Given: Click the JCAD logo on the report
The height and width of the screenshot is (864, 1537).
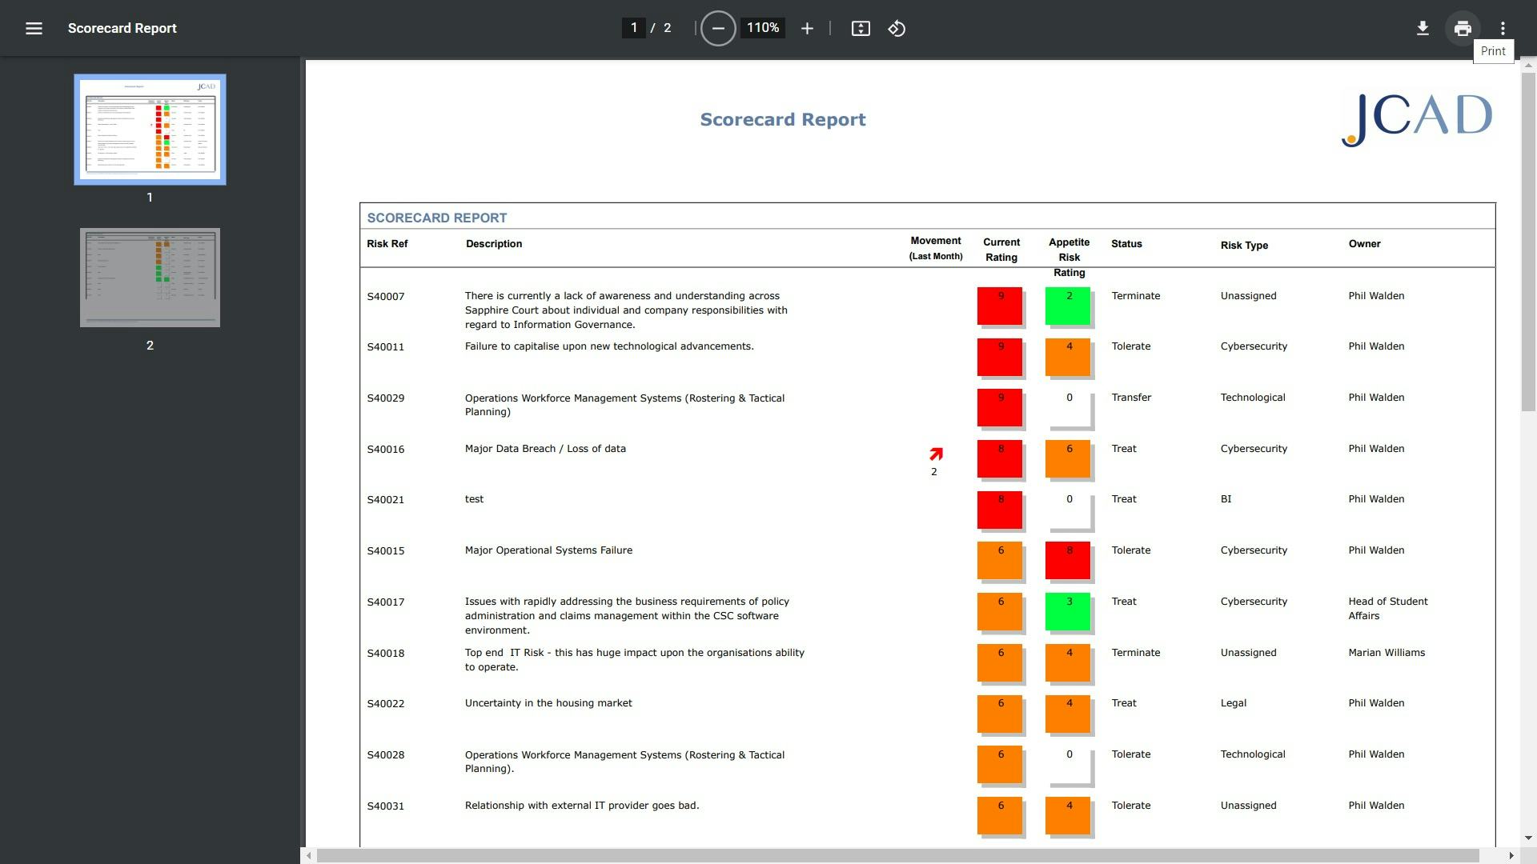Looking at the screenshot, I should click(1415, 116).
